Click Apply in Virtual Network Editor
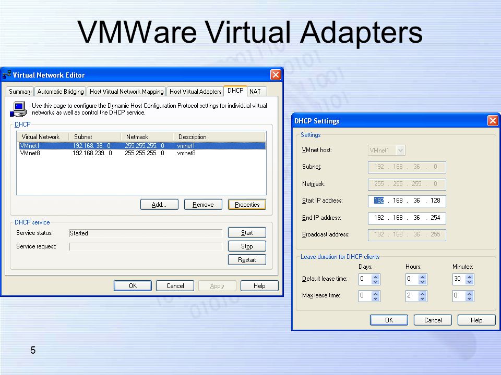The image size is (501, 375). tap(217, 286)
